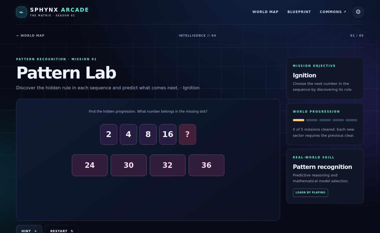The height and width of the screenshot is (233, 380).
Task: Select the missing slot question mark tile
Action: tap(188, 134)
